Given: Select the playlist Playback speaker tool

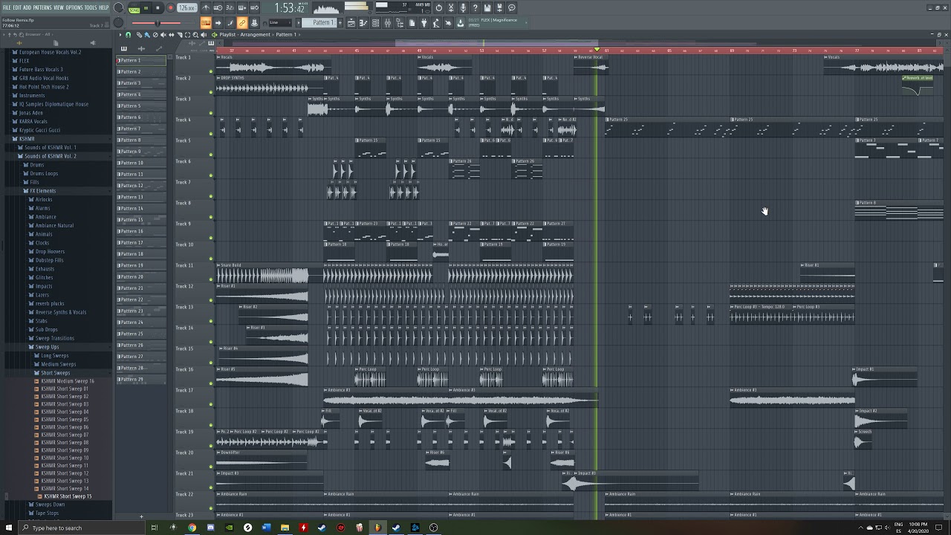Looking at the screenshot, I should pyautogui.click(x=204, y=34).
